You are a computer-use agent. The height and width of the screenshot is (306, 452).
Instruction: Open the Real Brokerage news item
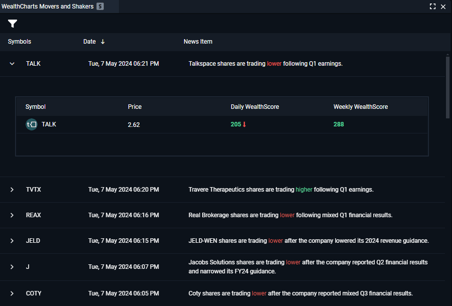[290, 215]
